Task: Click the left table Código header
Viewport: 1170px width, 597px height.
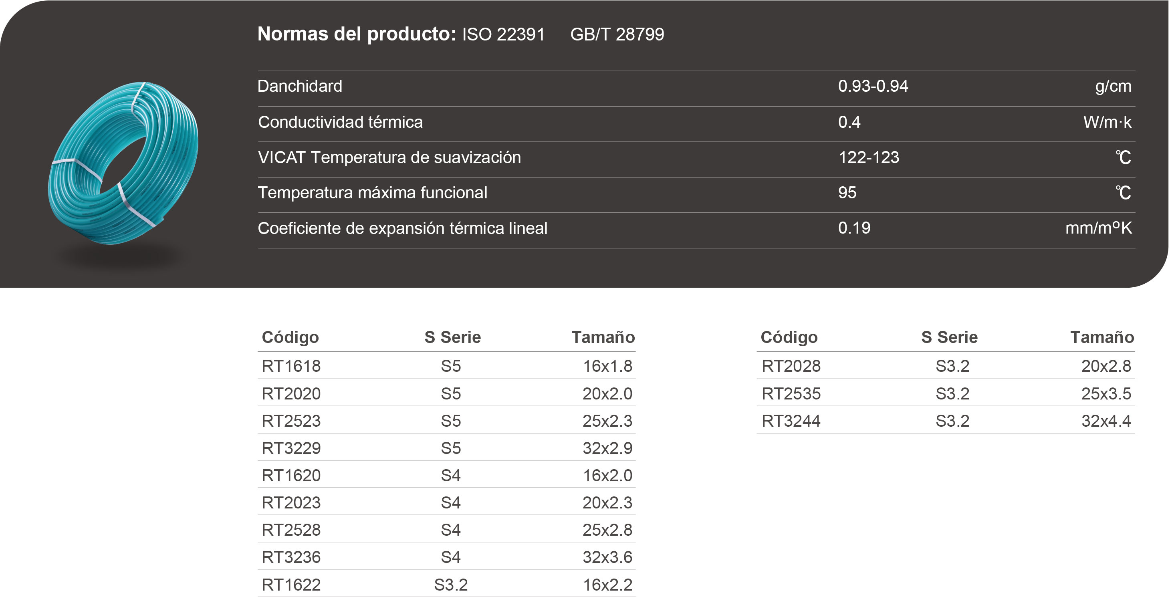Action: pos(290,337)
